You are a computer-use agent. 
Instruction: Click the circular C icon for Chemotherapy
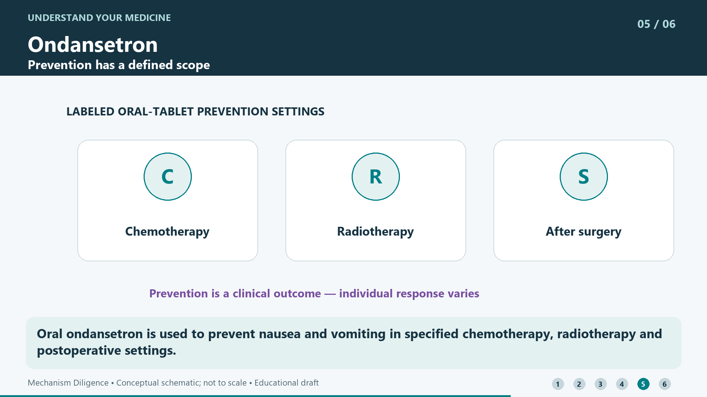[x=168, y=176]
